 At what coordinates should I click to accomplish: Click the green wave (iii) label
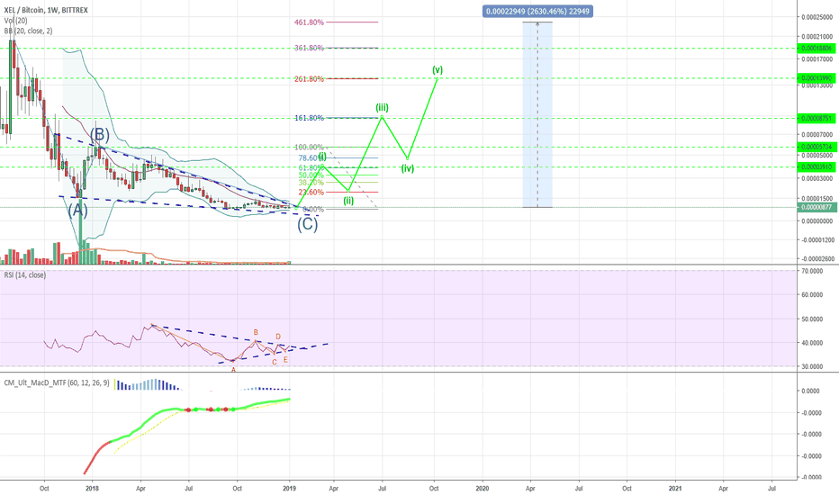point(382,107)
